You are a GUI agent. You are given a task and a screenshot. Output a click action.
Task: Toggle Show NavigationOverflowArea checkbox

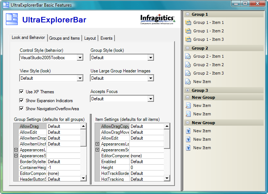[x=21, y=108]
